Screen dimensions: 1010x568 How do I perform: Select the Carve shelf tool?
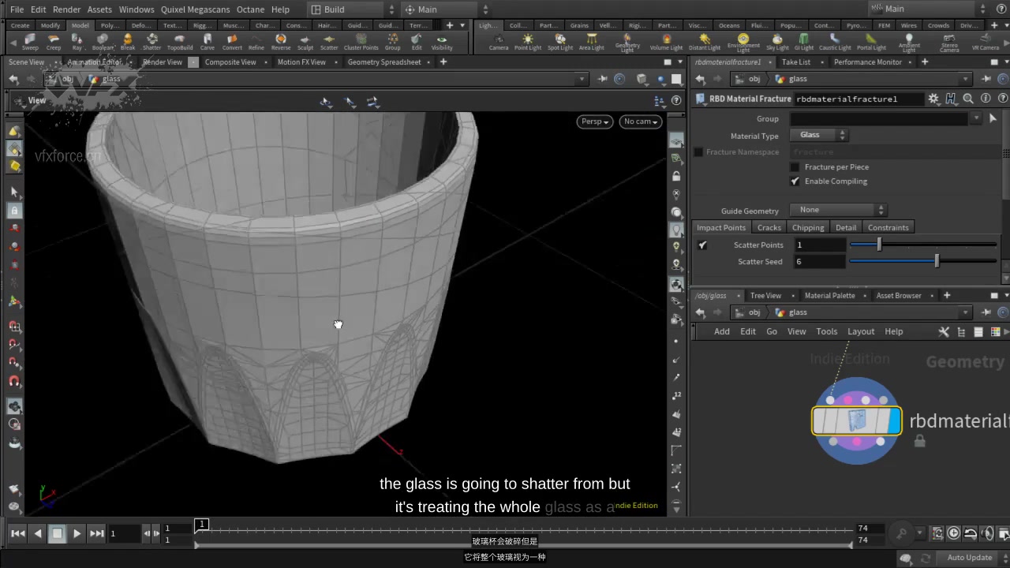[207, 42]
